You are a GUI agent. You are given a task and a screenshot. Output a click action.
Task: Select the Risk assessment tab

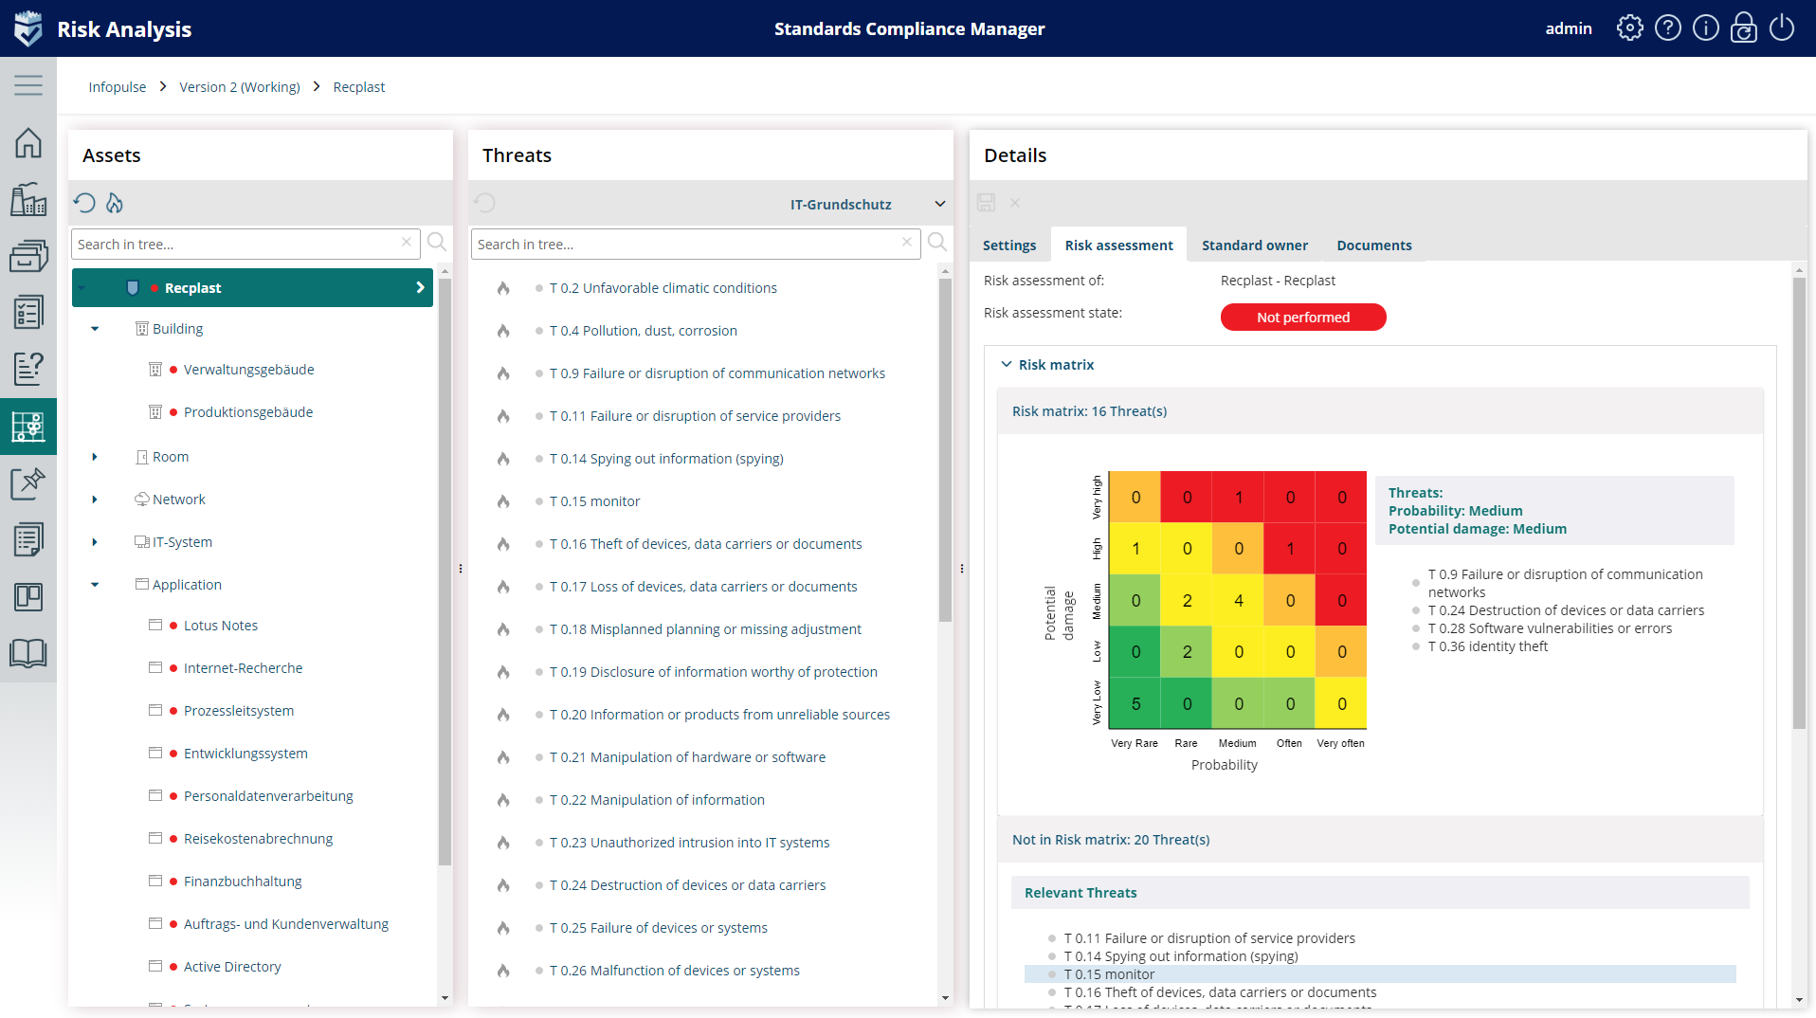click(x=1119, y=245)
